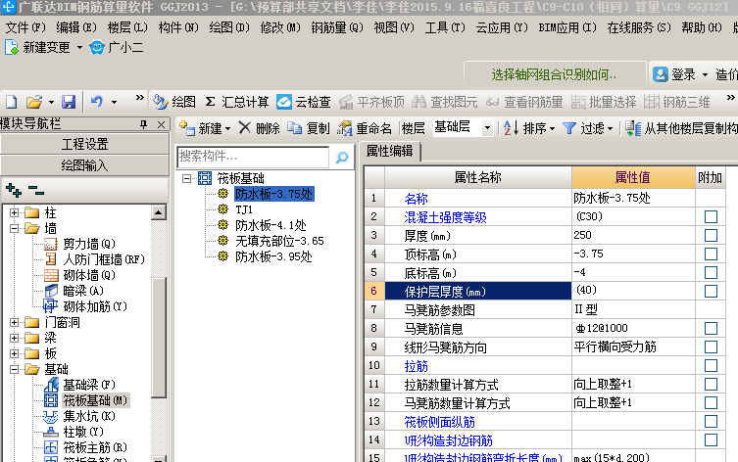Click 工程设置 button
738x462 pixels.
click(84, 144)
